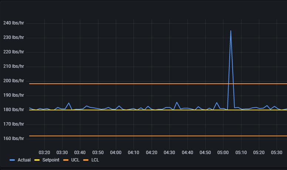This screenshot has height=170, width=287.
Task: Click the 03:50 time axis label
Action: (98, 153)
